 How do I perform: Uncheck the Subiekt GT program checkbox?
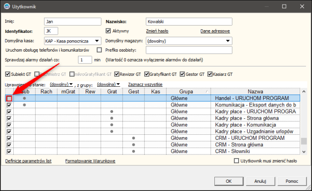tap(7, 74)
